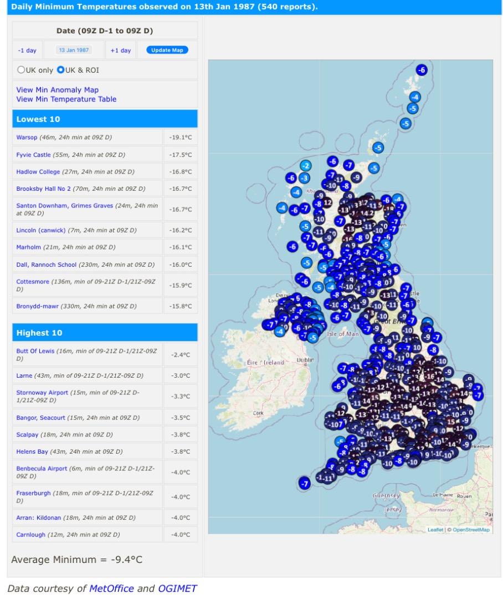Viewport: 503px width, 599px height.
Task: Click the -2 marker in the Outer Hebrides
Action: [305, 165]
